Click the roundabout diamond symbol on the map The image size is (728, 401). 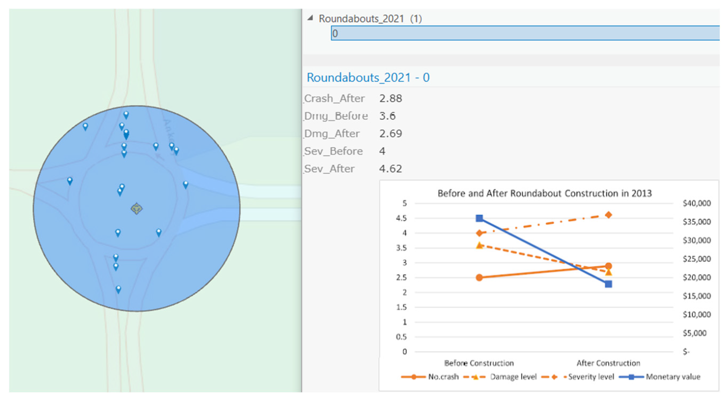point(136,208)
